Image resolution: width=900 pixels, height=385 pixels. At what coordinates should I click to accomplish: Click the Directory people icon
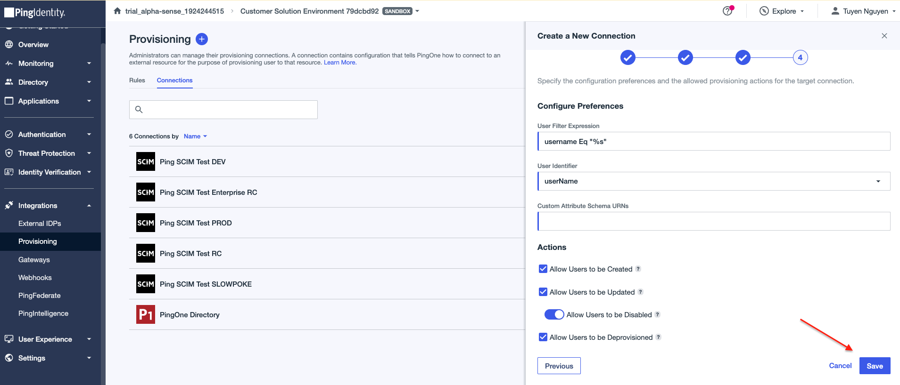tap(9, 82)
